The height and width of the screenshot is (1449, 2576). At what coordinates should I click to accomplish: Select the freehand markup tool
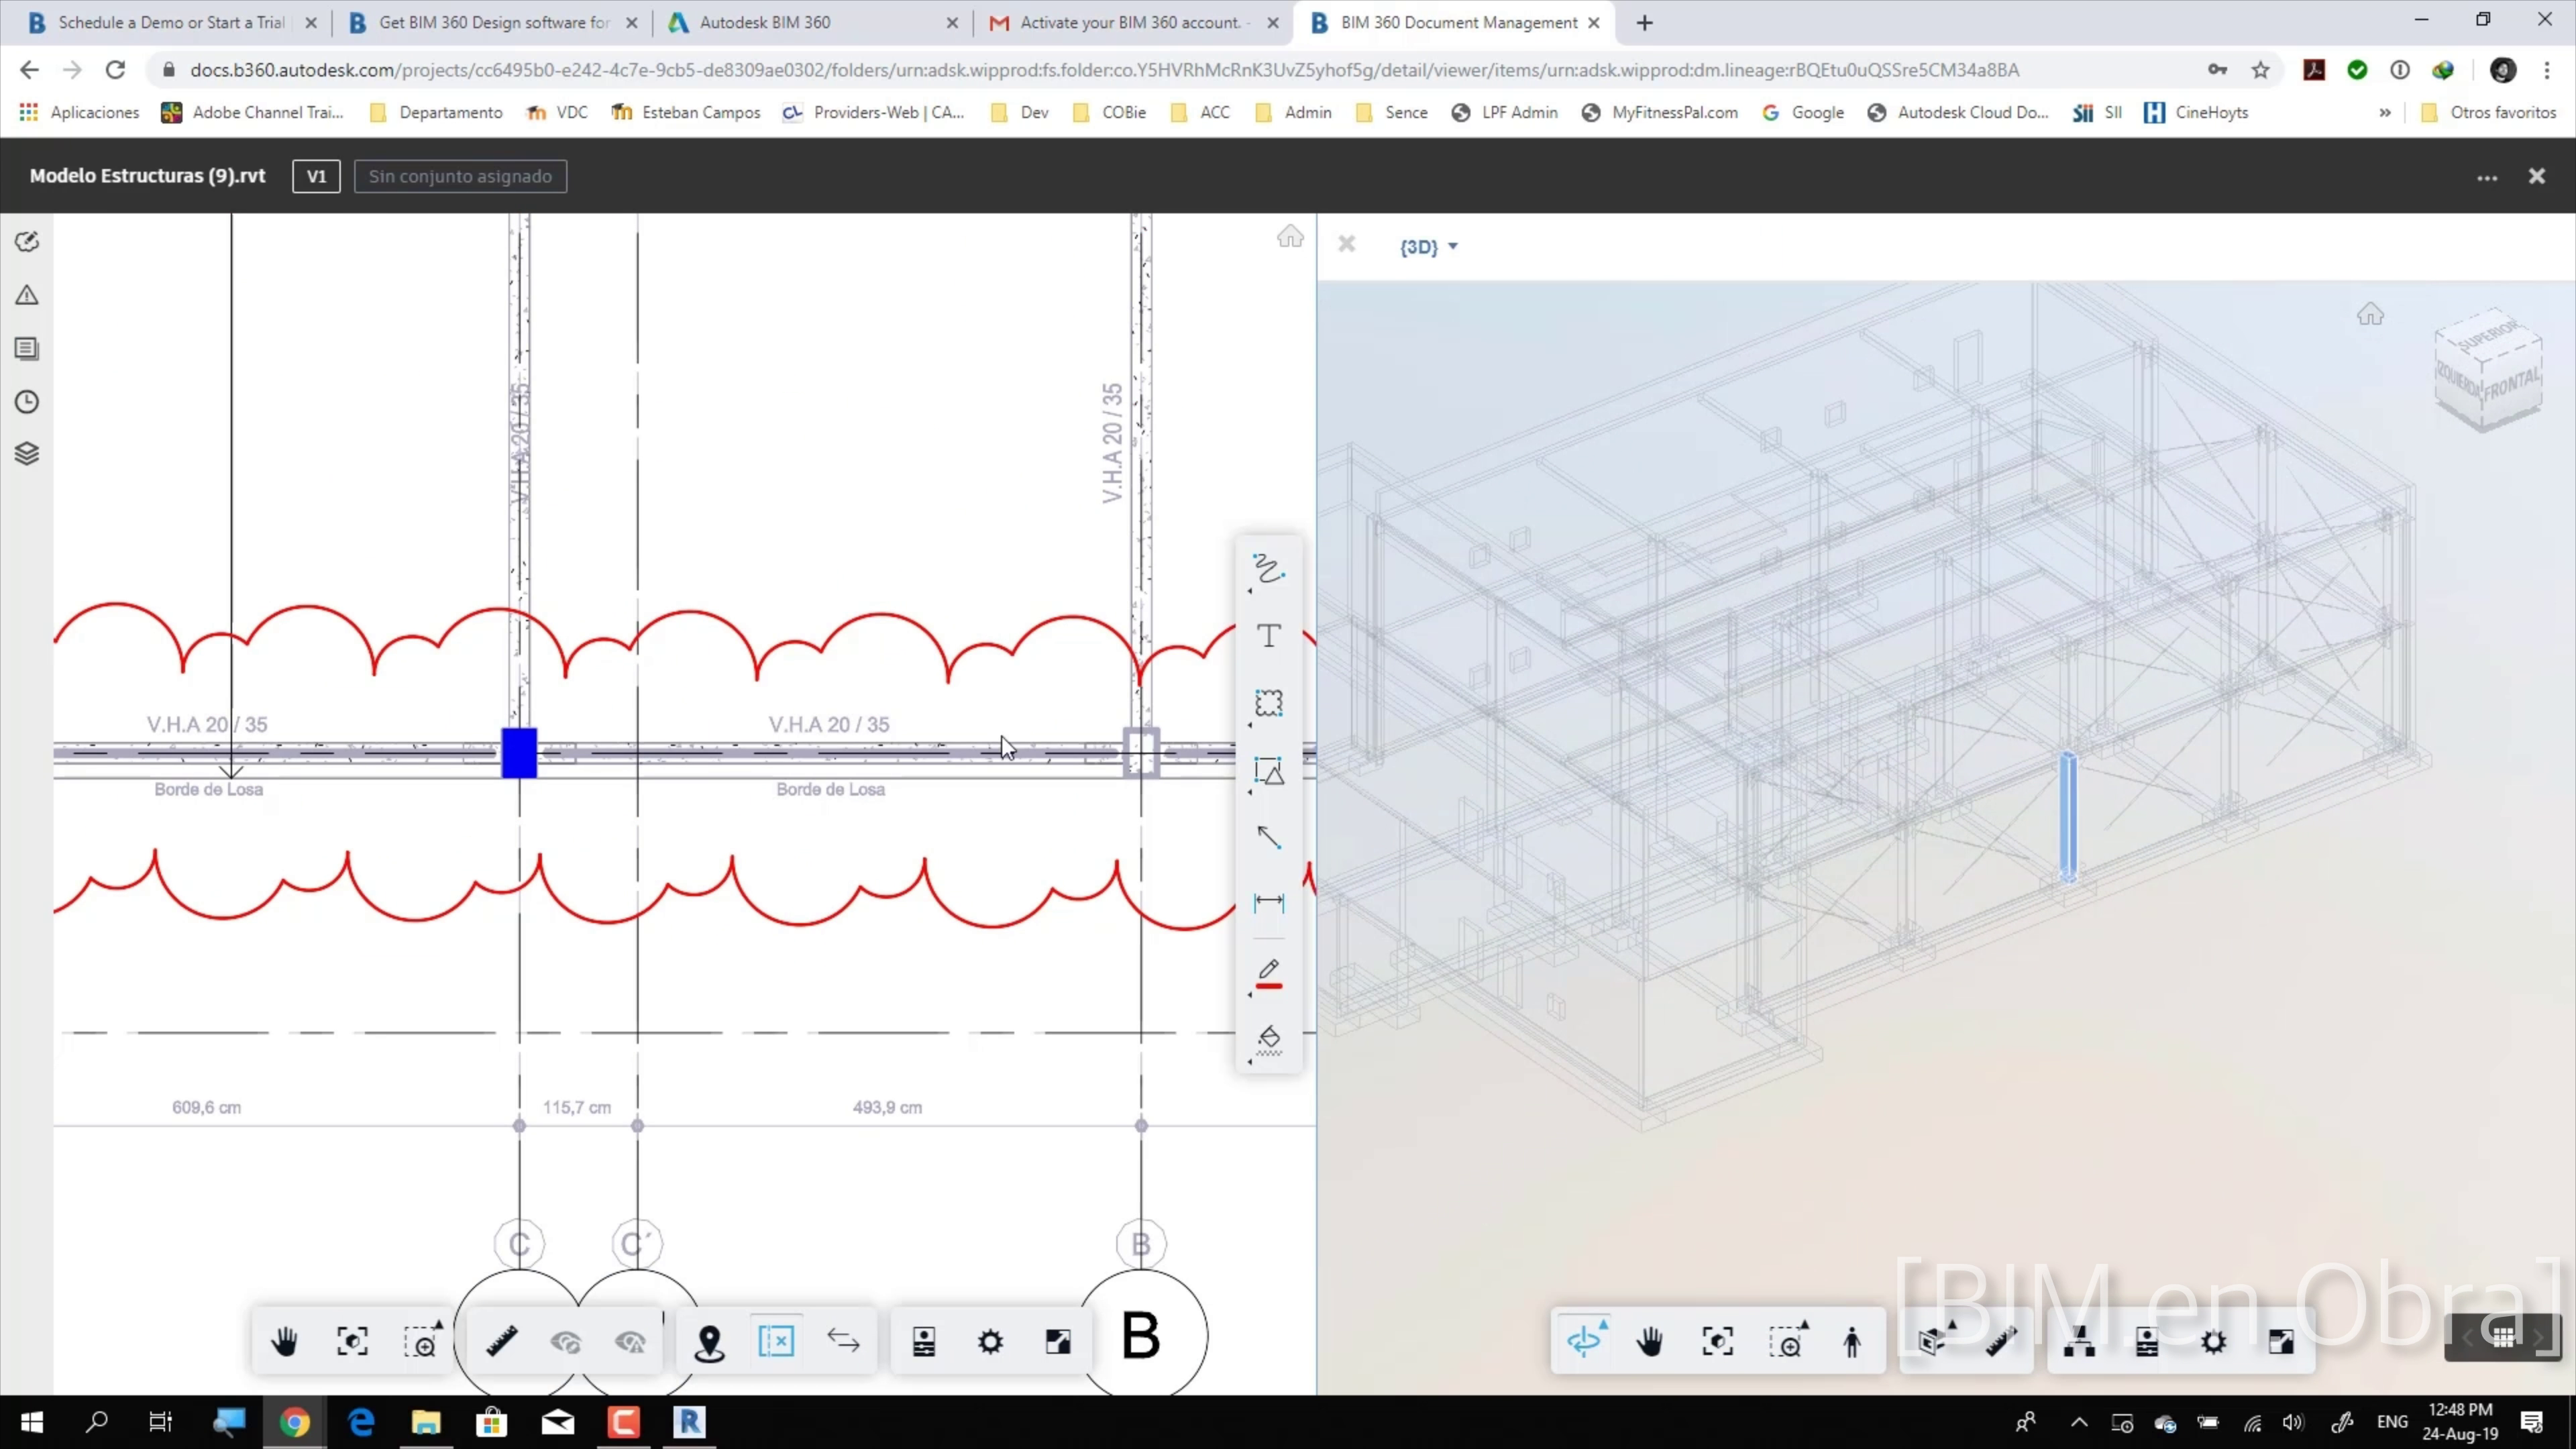(1268, 570)
